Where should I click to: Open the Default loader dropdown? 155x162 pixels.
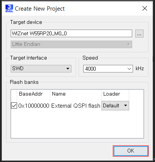tap(115, 105)
